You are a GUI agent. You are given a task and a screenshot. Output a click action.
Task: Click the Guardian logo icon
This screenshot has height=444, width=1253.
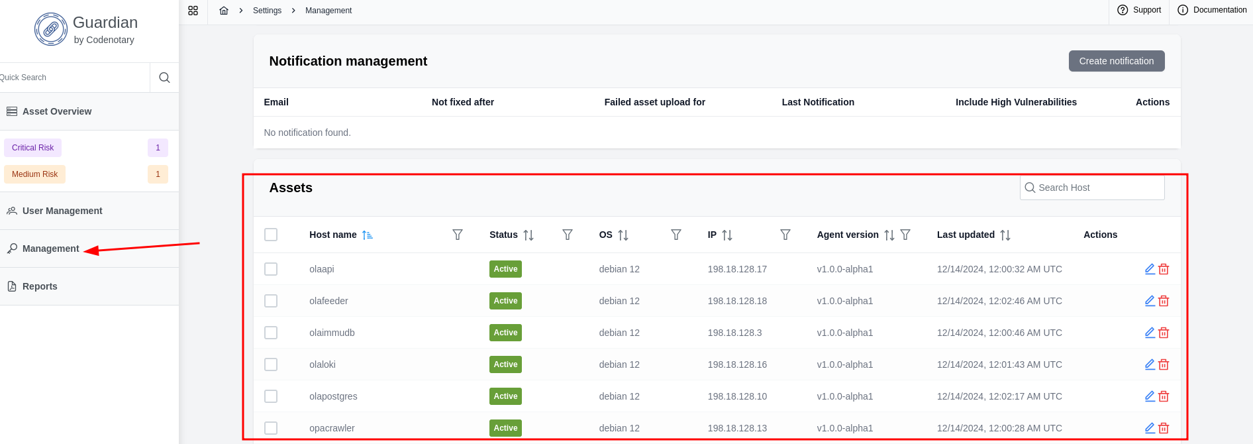[51, 29]
